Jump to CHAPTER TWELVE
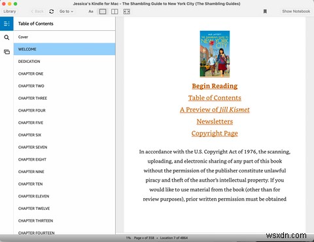The width and height of the screenshot is (314, 242). point(64,209)
